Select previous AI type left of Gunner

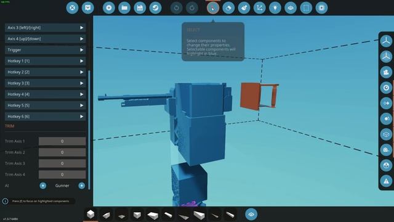(42, 186)
